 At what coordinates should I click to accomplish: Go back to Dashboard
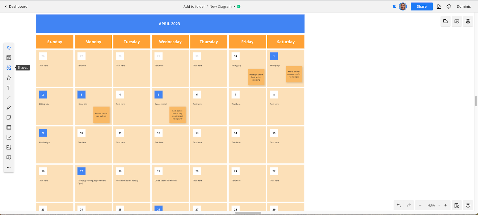pyautogui.click(x=16, y=6)
